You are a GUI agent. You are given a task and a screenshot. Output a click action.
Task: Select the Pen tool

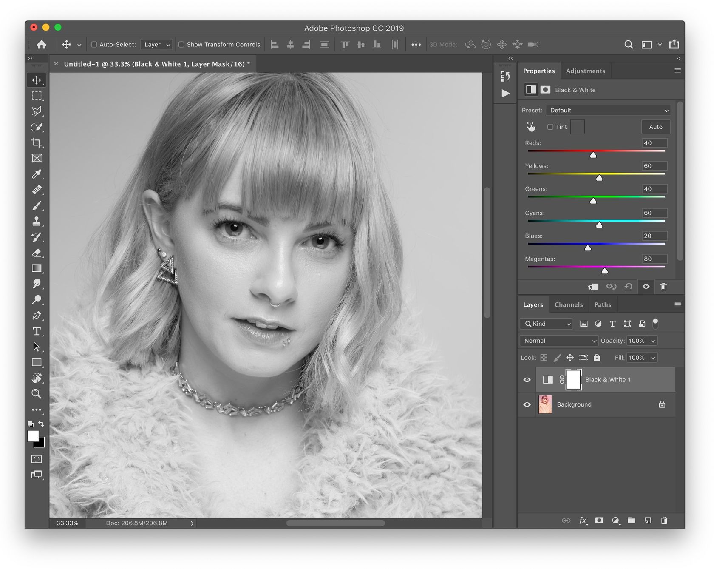pyautogui.click(x=37, y=315)
